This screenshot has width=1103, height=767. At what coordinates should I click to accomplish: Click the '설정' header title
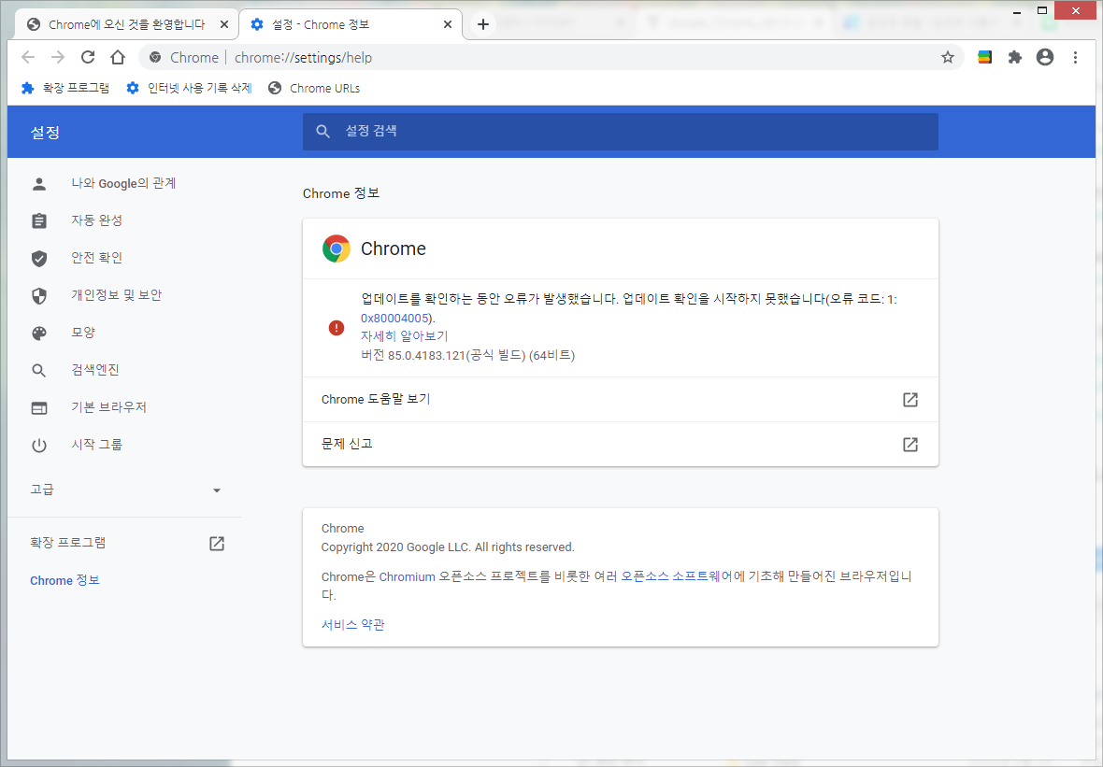click(x=45, y=132)
